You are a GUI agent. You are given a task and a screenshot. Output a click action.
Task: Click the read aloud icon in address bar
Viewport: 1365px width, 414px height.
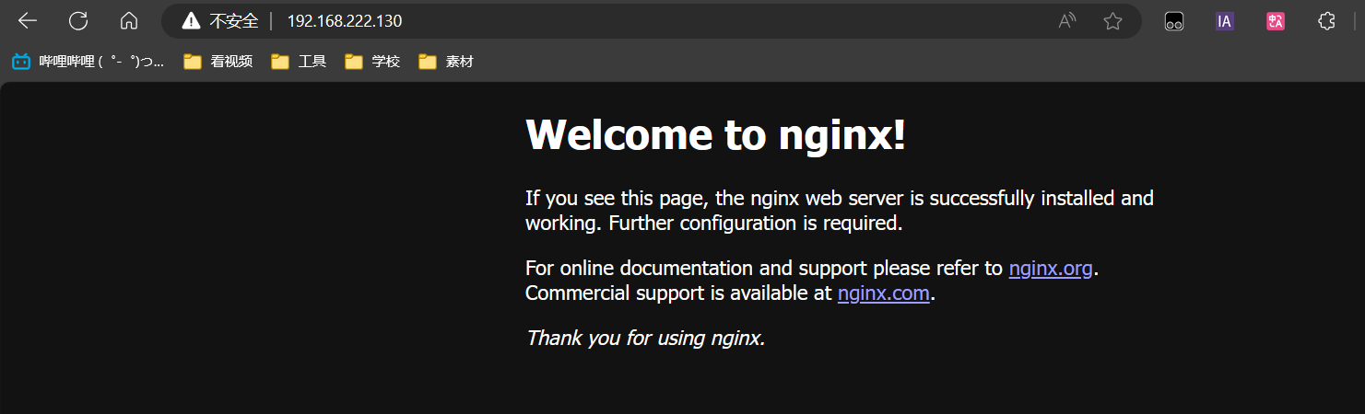(x=1067, y=21)
